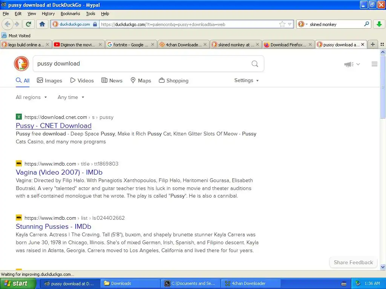Click the browser address bar URL
The width and height of the screenshot is (386, 289).
tap(188, 24)
